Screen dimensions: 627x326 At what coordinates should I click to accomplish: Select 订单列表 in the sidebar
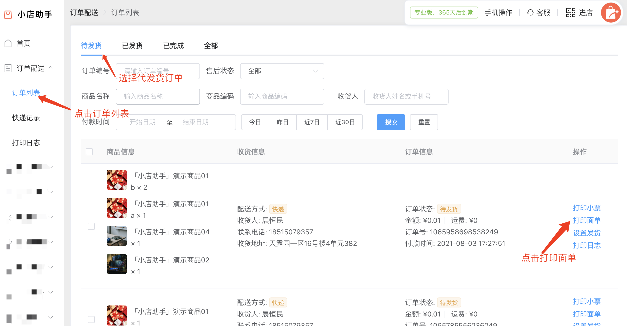point(26,93)
